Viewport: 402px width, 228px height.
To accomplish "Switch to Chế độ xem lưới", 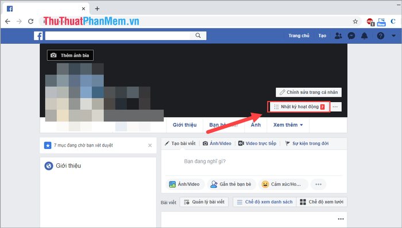I will click(322, 202).
